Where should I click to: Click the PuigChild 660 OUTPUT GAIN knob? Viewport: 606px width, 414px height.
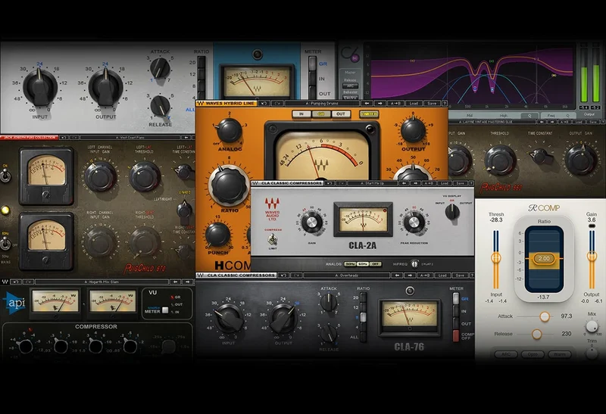point(581,159)
